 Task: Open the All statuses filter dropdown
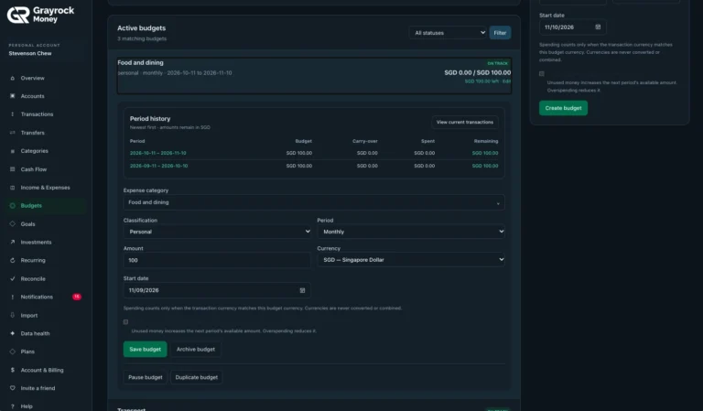448,33
